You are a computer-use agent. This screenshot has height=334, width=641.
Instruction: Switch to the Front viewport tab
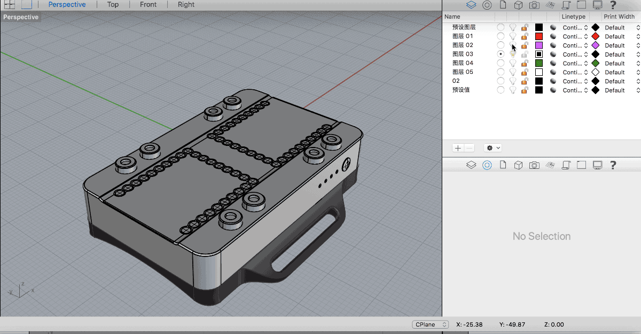(x=148, y=5)
